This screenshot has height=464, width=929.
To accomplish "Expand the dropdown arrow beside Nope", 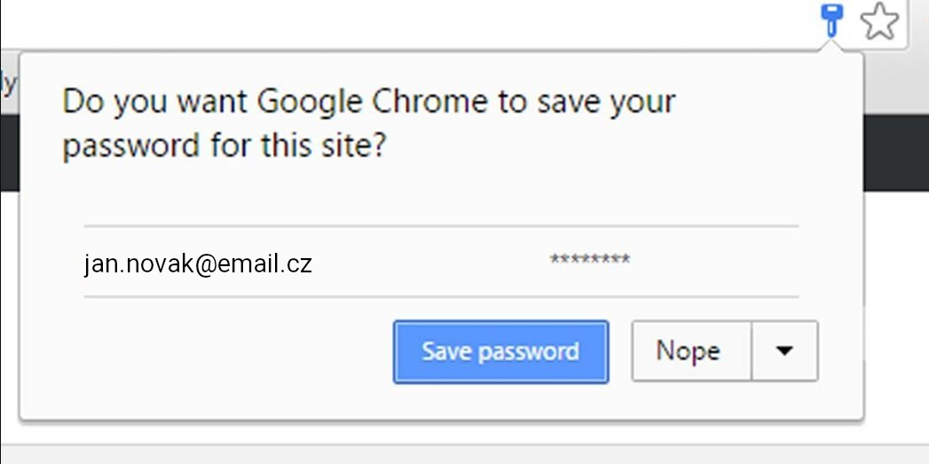I will coord(784,351).
